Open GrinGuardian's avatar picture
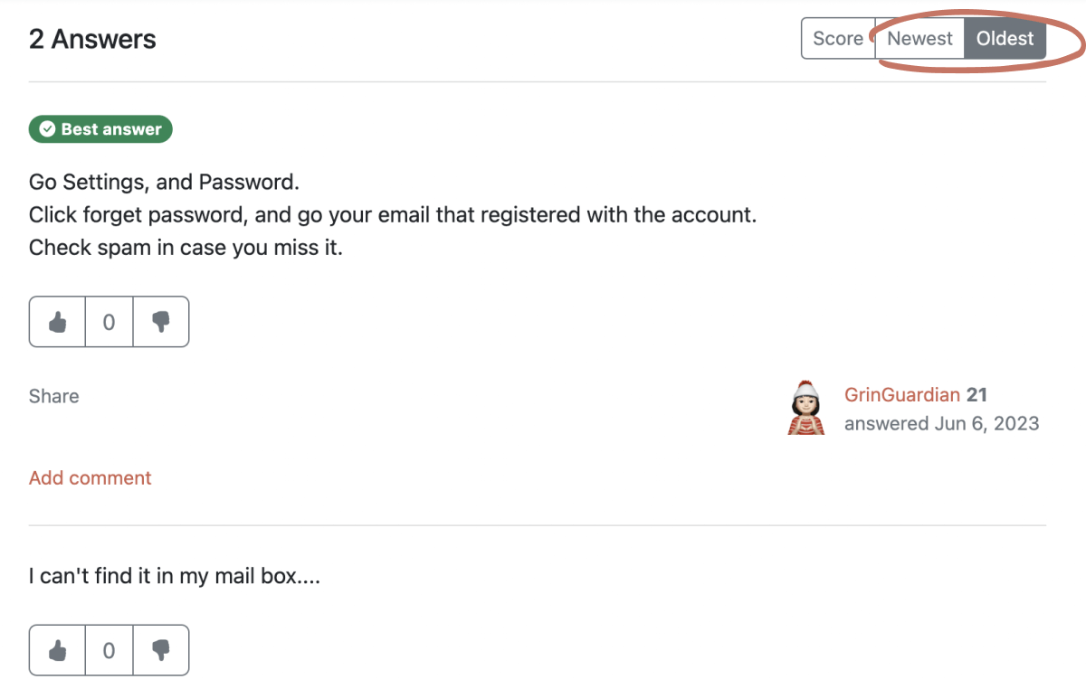 pos(806,409)
